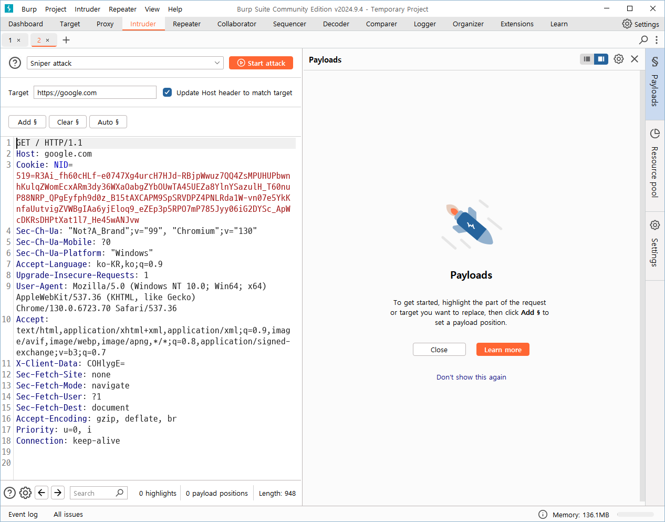Click the Payloads panel vertical scrollbar
The image size is (665, 522).
[x=642, y=286]
